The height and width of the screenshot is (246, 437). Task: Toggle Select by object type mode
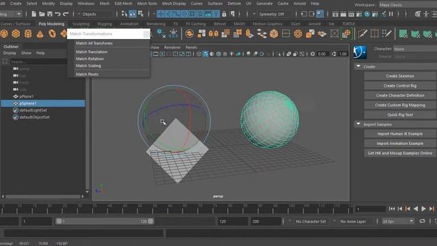(132, 14)
